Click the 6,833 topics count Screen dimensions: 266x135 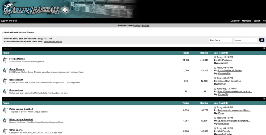click(x=186, y=110)
